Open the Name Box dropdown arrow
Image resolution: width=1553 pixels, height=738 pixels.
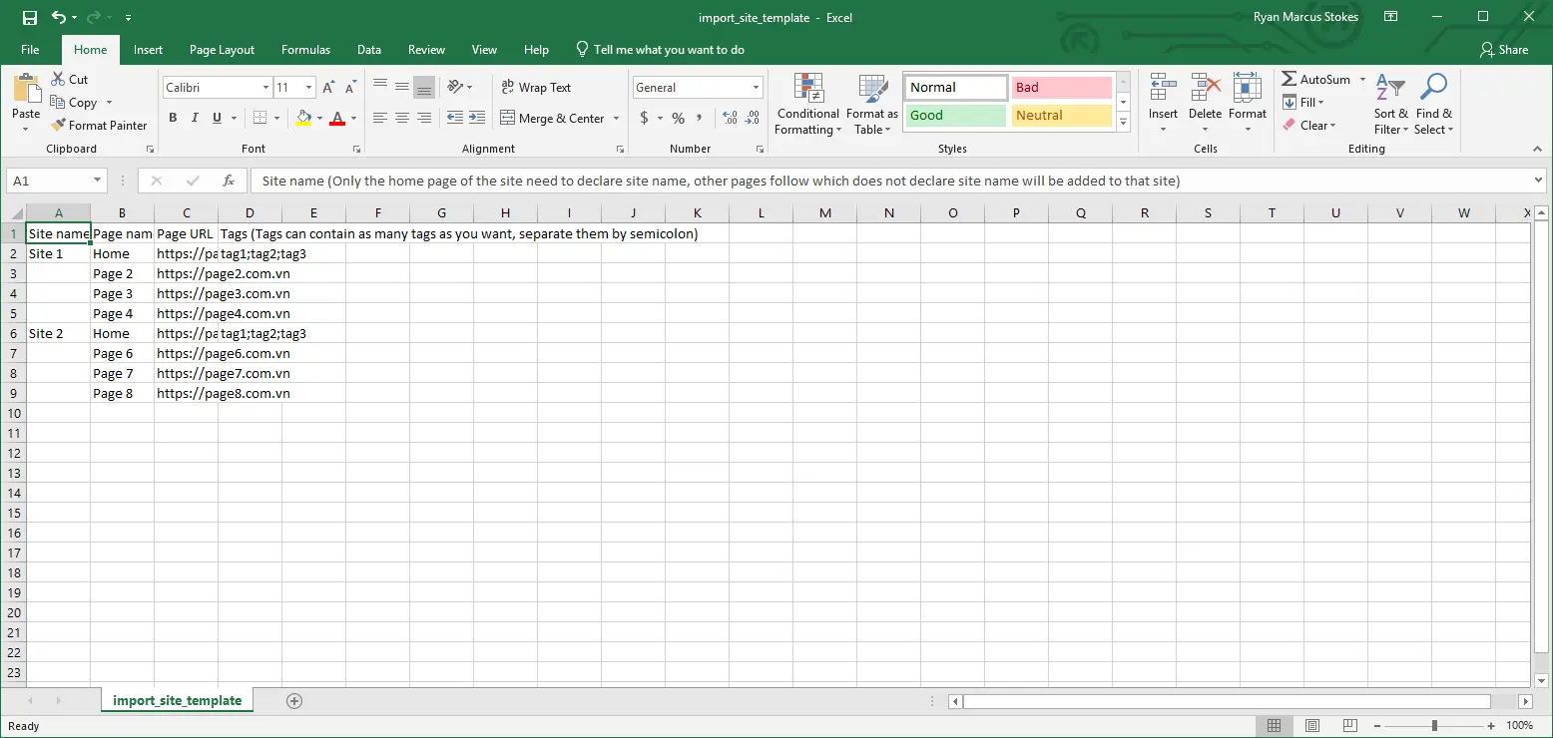(97, 181)
